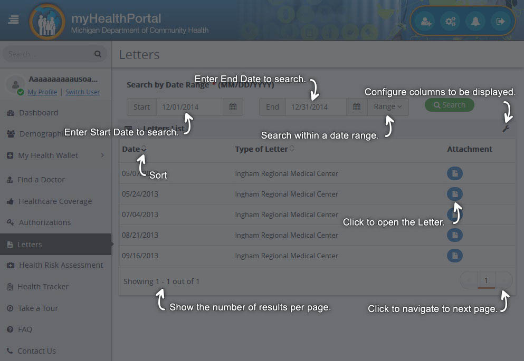Sort by Type of Letter column
The height and width of the screenshot is (361, 524).
(292, 149)
